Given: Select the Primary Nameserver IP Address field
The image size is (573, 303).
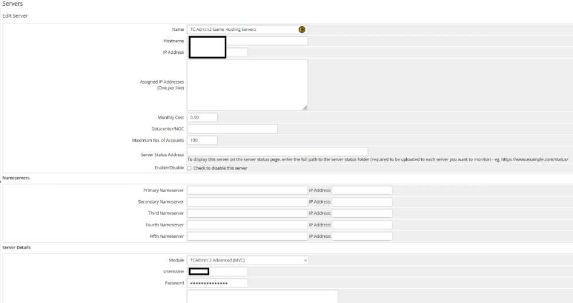Looking at the screenshot, I should point(362,190).
